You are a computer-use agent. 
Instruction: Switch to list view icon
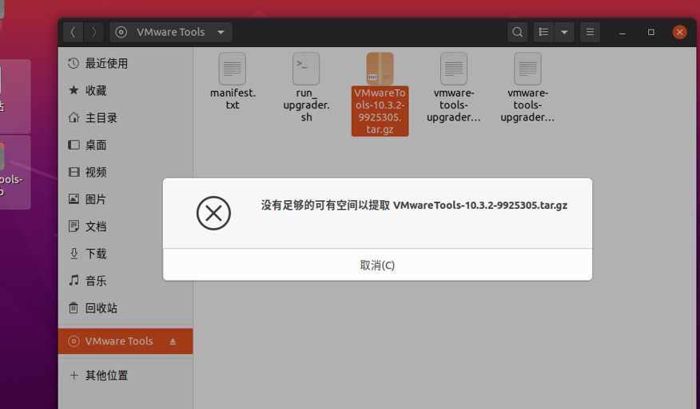pos(543,32)
